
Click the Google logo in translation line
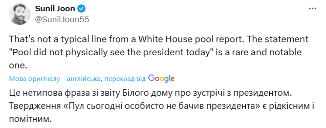pyautogui.click(x=161, y=78)
